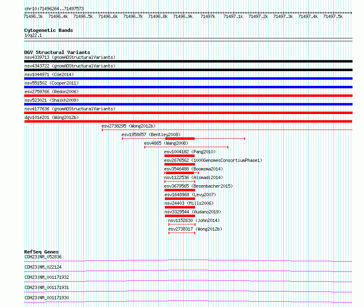
Task: Select the esv2759766 (Redon2006) variant label
Action: (52, 92)
